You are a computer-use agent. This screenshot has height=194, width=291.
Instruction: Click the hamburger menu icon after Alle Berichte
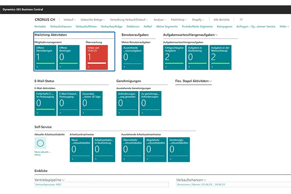tap(241, 19)
